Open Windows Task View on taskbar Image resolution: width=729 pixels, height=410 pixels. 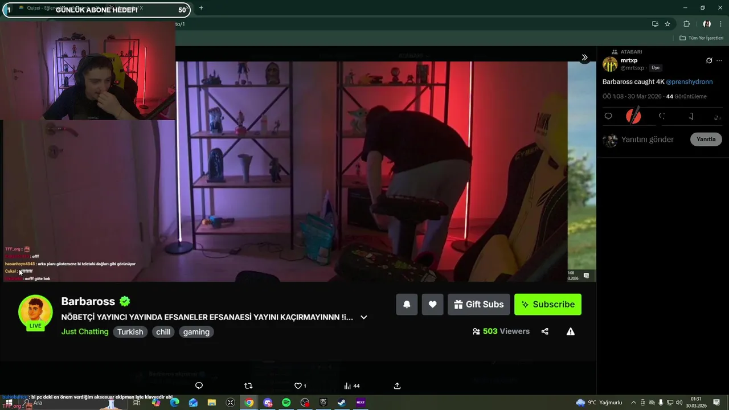[137, 403]
